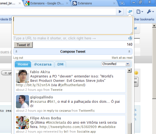
Task: Collapse Compose Tweet using left chevron
Action: (16, 52)
